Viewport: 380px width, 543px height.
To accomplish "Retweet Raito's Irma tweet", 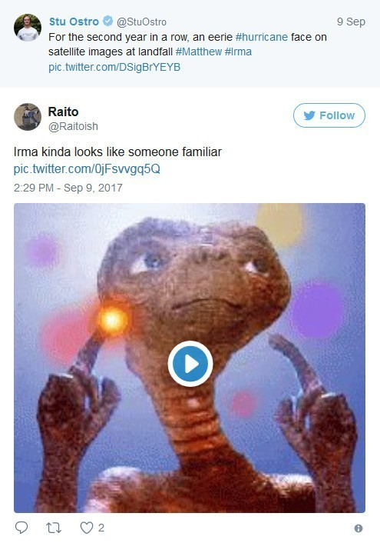I will pos(54,528).
